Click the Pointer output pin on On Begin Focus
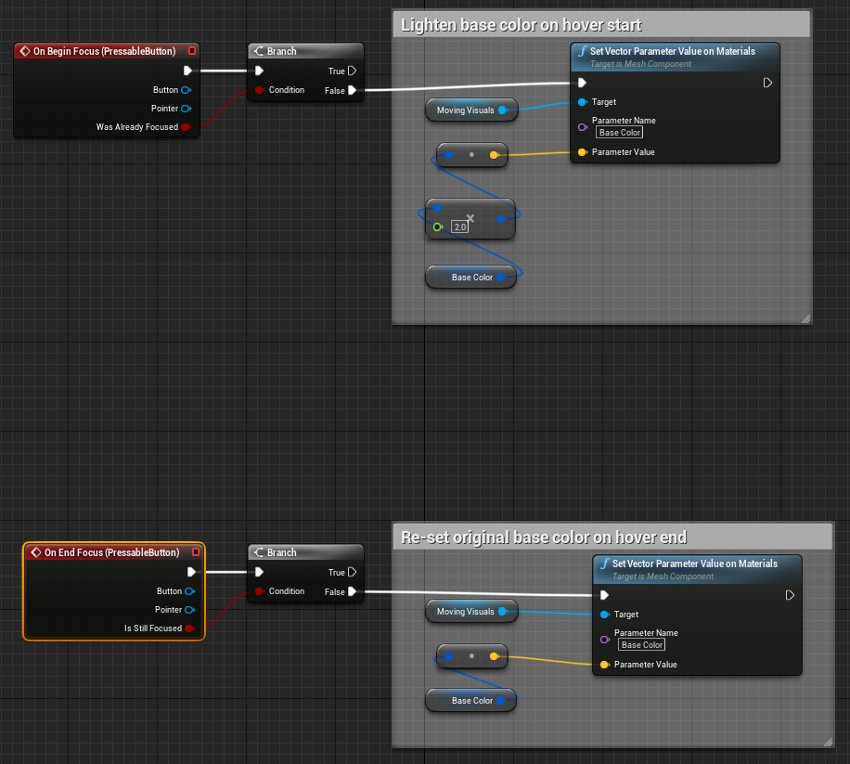This screenshot has width=850, height=764. tap(186, 109)
